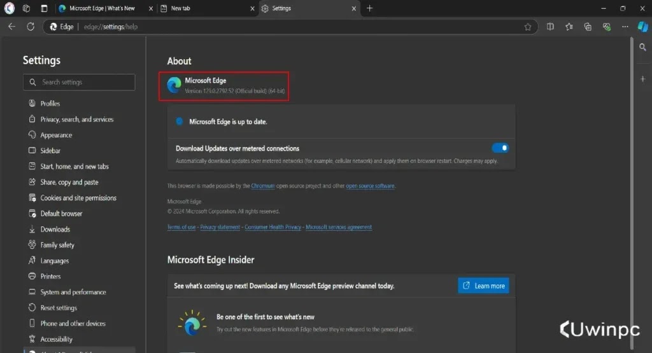
Task: Open Reset settings page
Action: tap(58, 308)
